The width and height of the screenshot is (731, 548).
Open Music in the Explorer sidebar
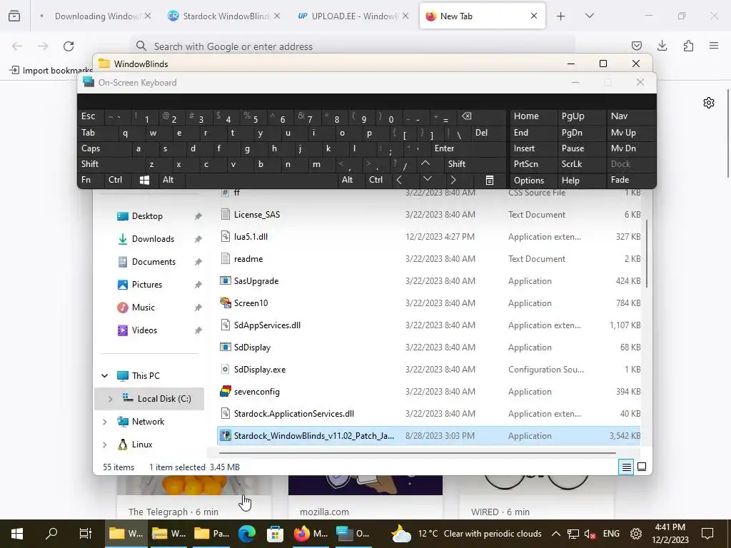point(143,308)
